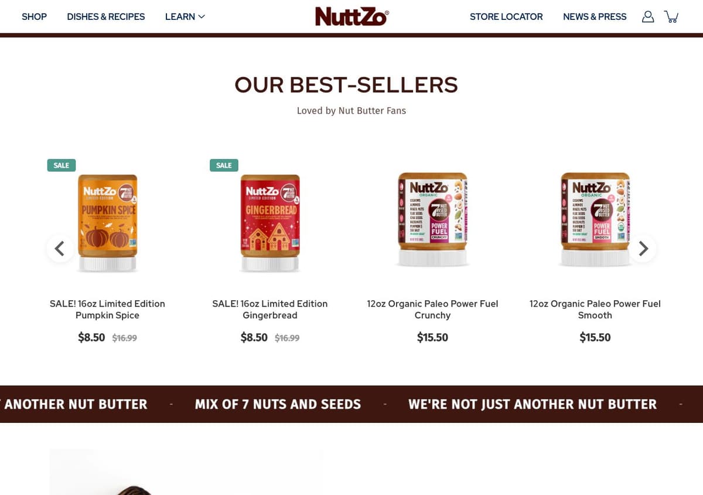Click the MIX OF 7 NUTS AND SEEDS banner
This screenshot has height=495, width=703.
tap(278, 404)
